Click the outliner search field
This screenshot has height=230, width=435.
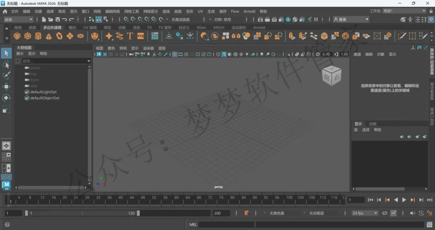coord(54,61)
